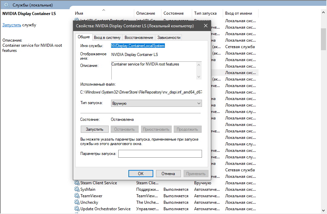Click the TeamViewer service gear icon

coord(77,196)
